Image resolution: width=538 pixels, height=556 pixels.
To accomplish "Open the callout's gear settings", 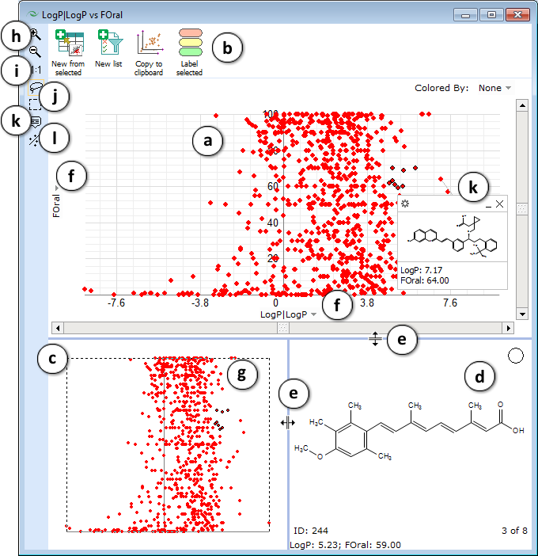I will [405, 204].
